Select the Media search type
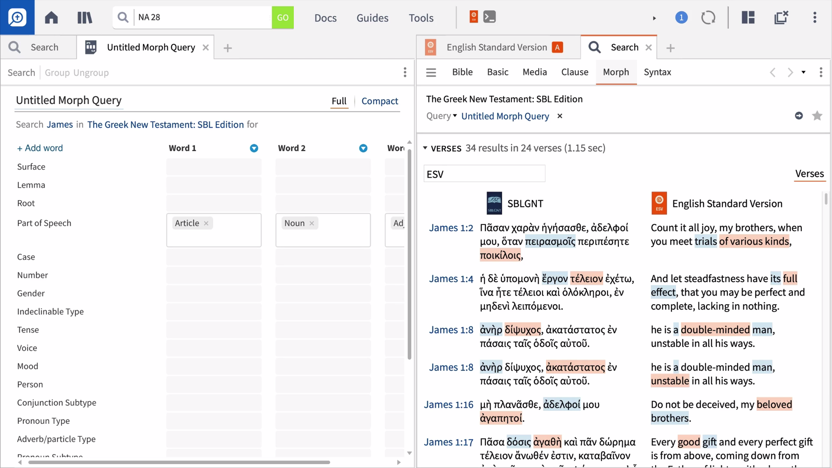Screen dimensions: 832x468 point(535,72)
